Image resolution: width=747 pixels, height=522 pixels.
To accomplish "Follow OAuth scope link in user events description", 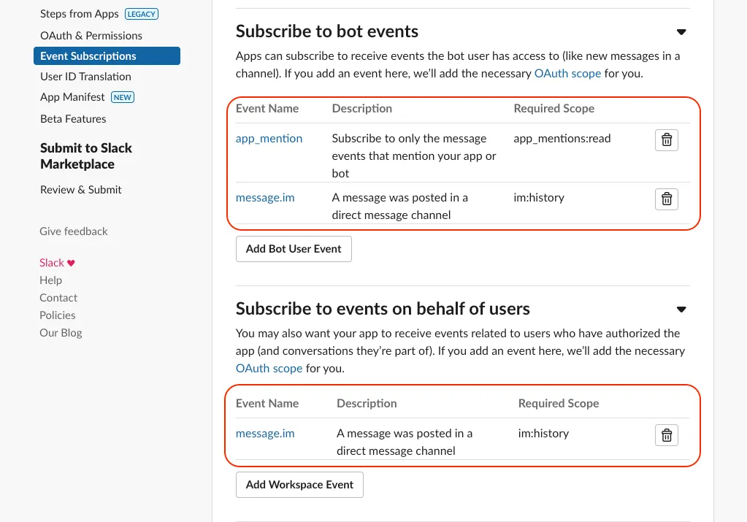I will tap(269, 369).
